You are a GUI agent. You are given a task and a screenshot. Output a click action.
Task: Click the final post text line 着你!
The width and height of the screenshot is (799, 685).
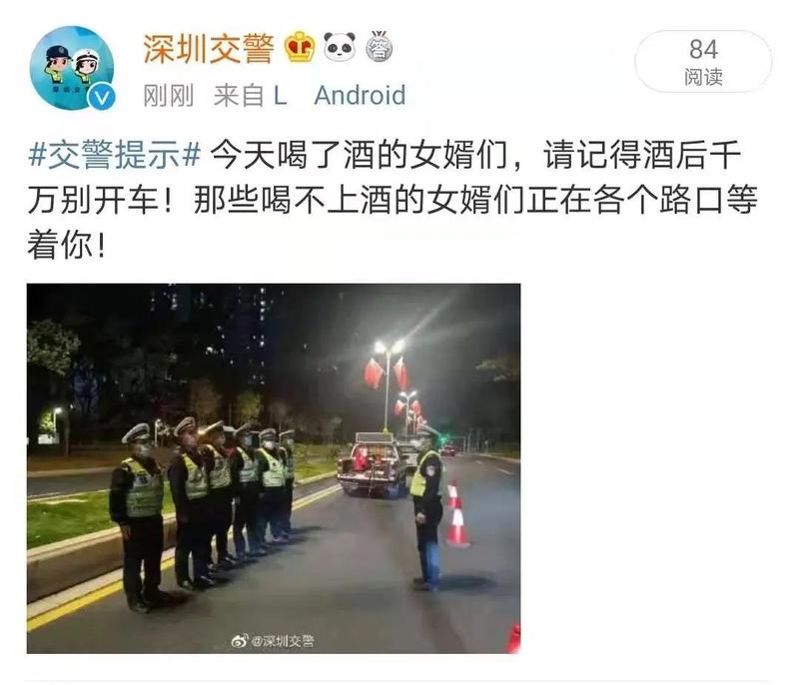[x=67, y=245]
